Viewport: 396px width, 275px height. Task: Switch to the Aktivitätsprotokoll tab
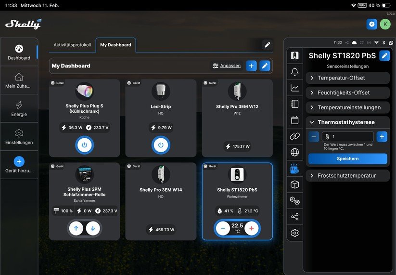click(x=72, y=45)
